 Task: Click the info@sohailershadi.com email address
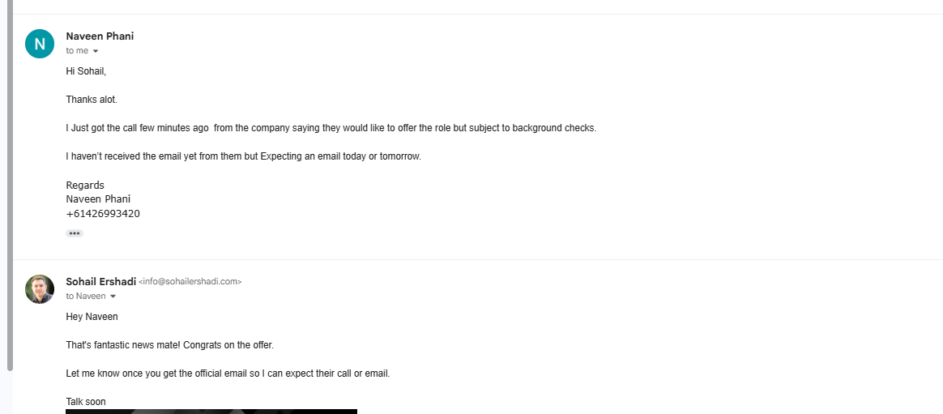coord(190,282)
